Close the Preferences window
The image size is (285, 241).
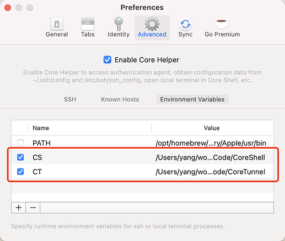coord(8,8)
